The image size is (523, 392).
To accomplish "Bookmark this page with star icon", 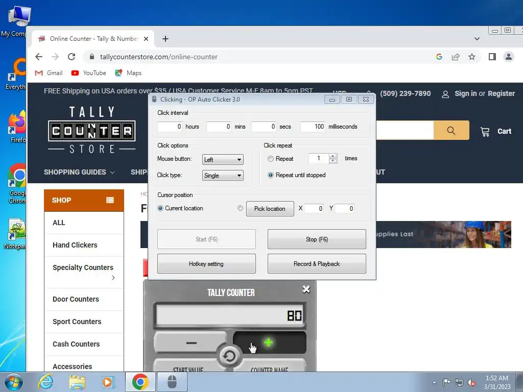I will [471, 57].
